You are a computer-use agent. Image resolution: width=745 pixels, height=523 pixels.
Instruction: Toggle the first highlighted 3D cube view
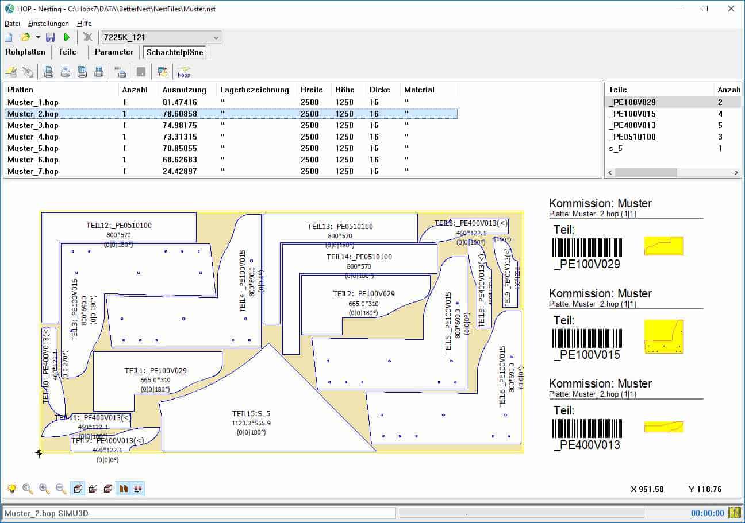click(78, 489)
